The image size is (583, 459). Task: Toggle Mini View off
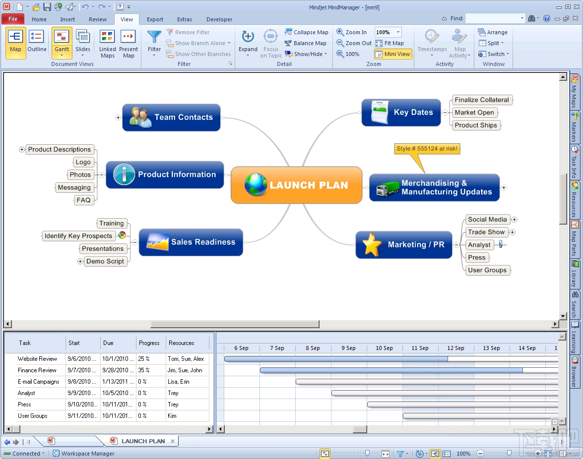pyautogui.click(x=392, y=54)
